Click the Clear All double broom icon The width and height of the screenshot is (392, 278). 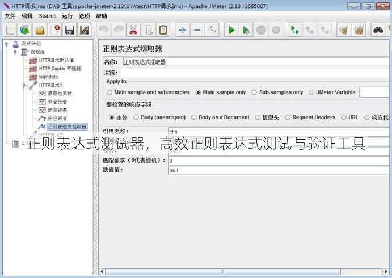(x=359, y=30)
